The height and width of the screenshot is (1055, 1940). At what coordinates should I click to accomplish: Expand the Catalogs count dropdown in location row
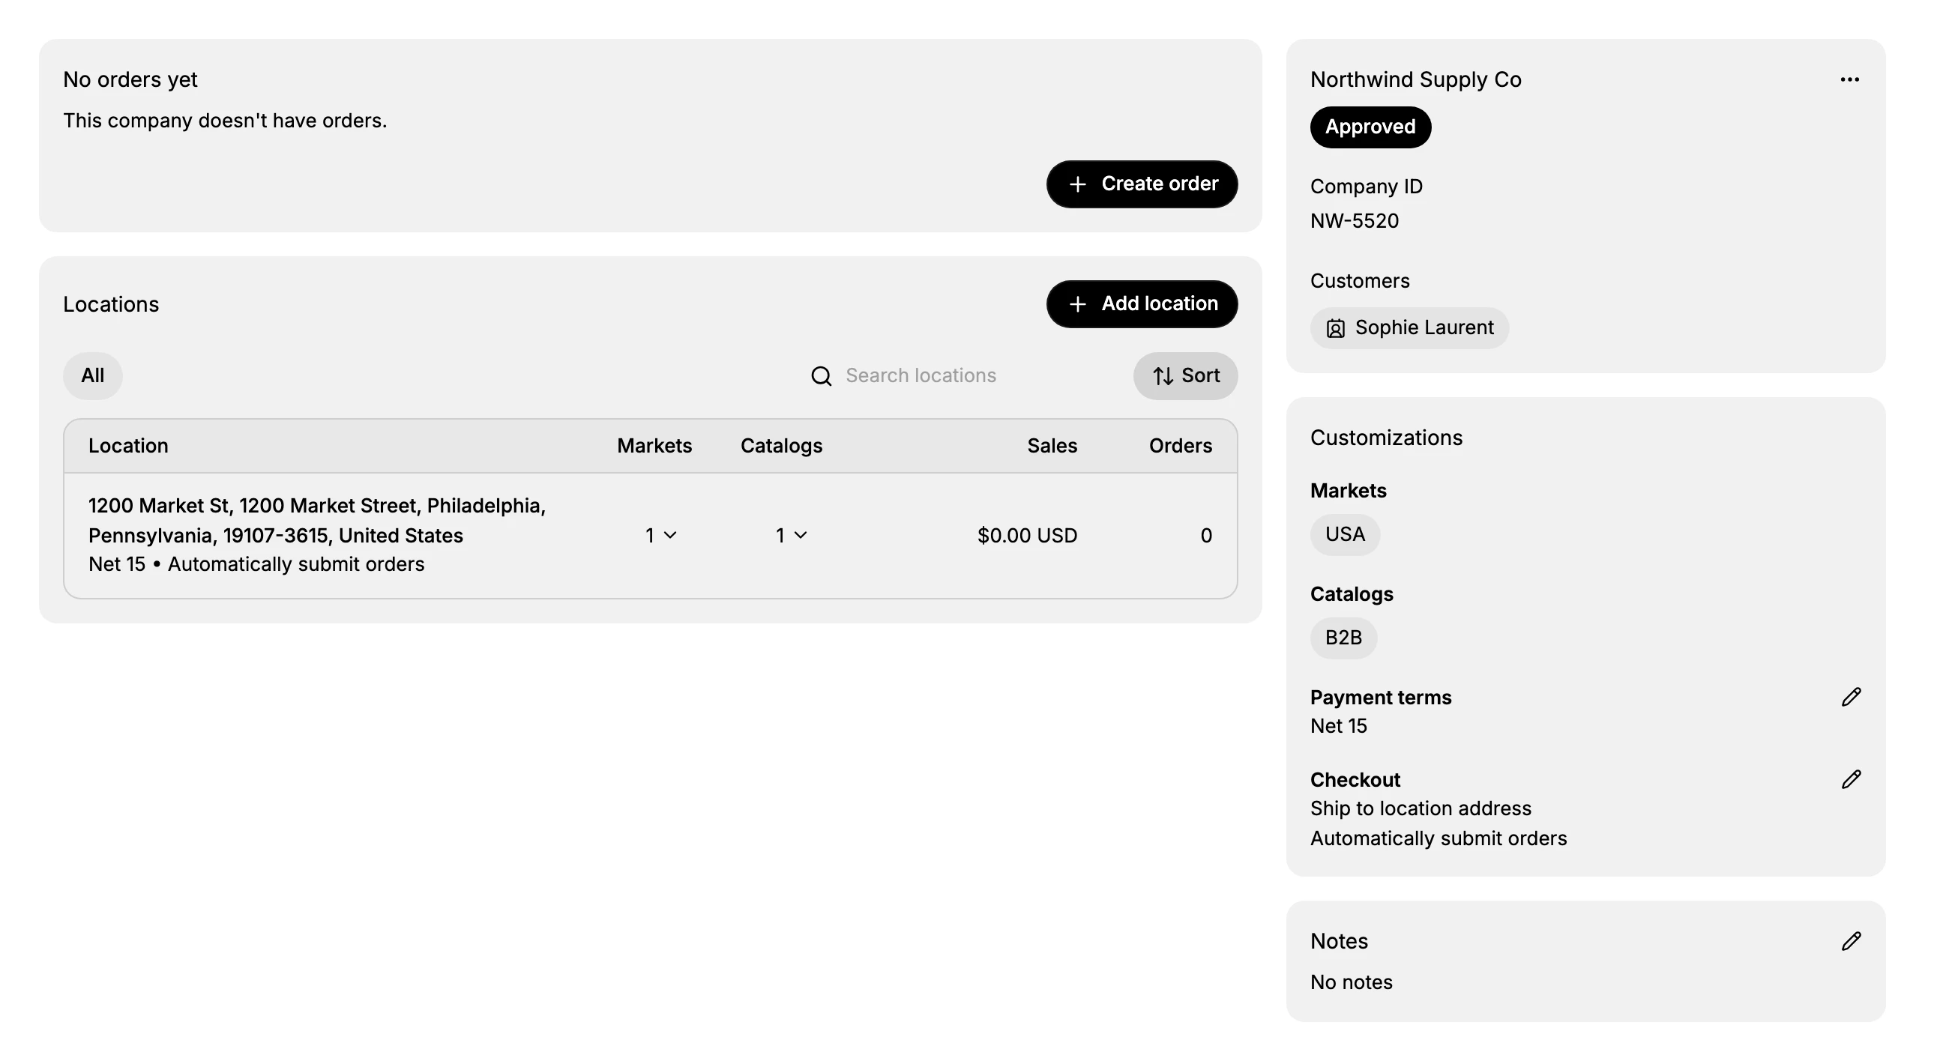[791, 536]
